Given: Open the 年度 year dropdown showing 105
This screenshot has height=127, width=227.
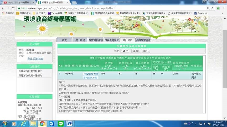Looking at the screenshot, I should click(125, 51).
